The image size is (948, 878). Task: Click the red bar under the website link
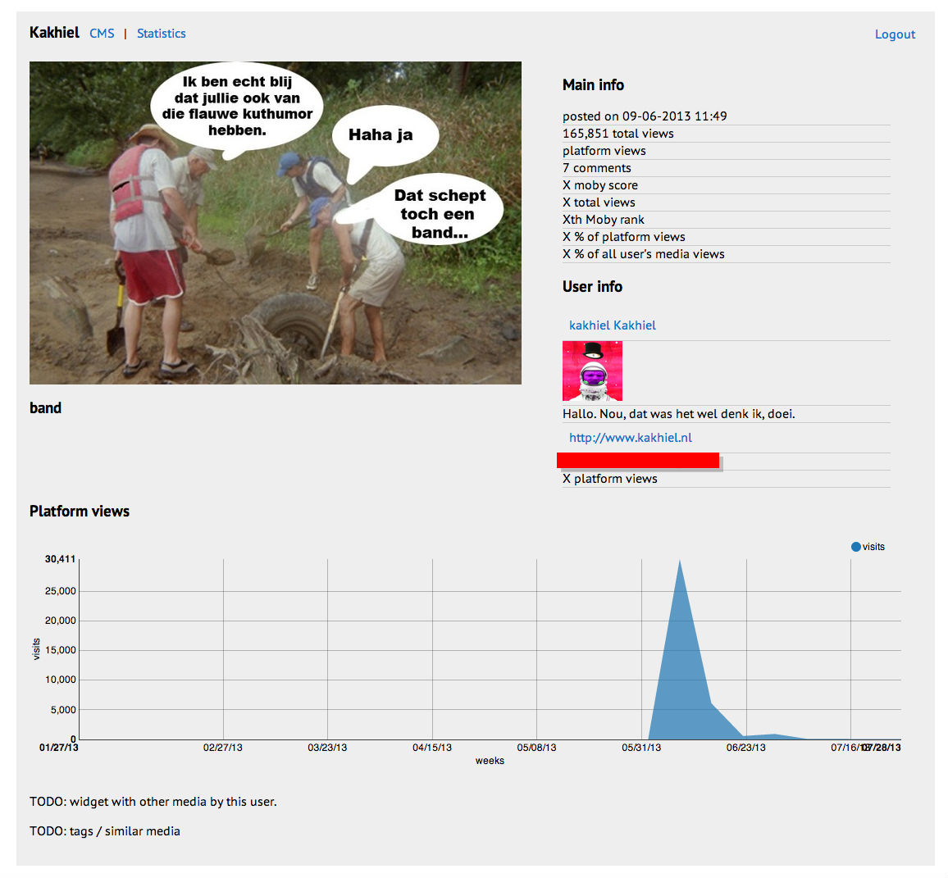coord(638,461)
